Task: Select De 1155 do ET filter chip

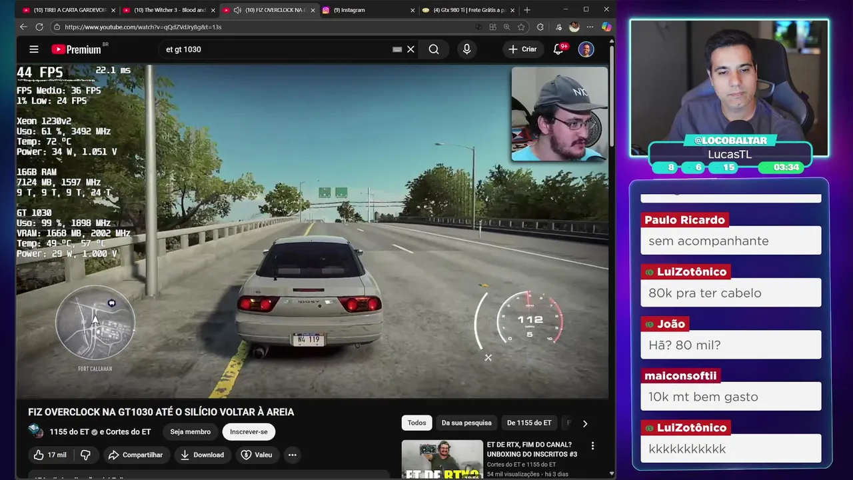Action: click(x=529, y=423)
